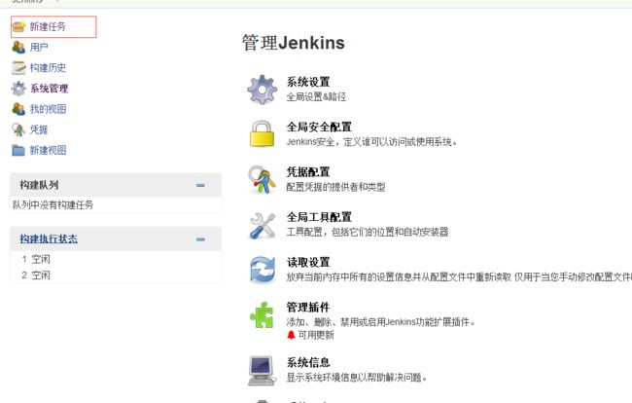The width and height of the screenshot is (632, 403).
Task: Select the 新建视图 sidebar link
Action: point(48,150)
